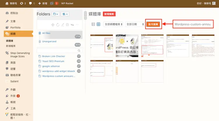Open 媒體庫 submenu link
Image resolution: width=219 pixels, height=121 pixels.
click(x=10, y=41)
